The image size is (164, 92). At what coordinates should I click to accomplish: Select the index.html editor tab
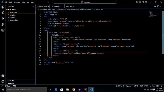43,6
